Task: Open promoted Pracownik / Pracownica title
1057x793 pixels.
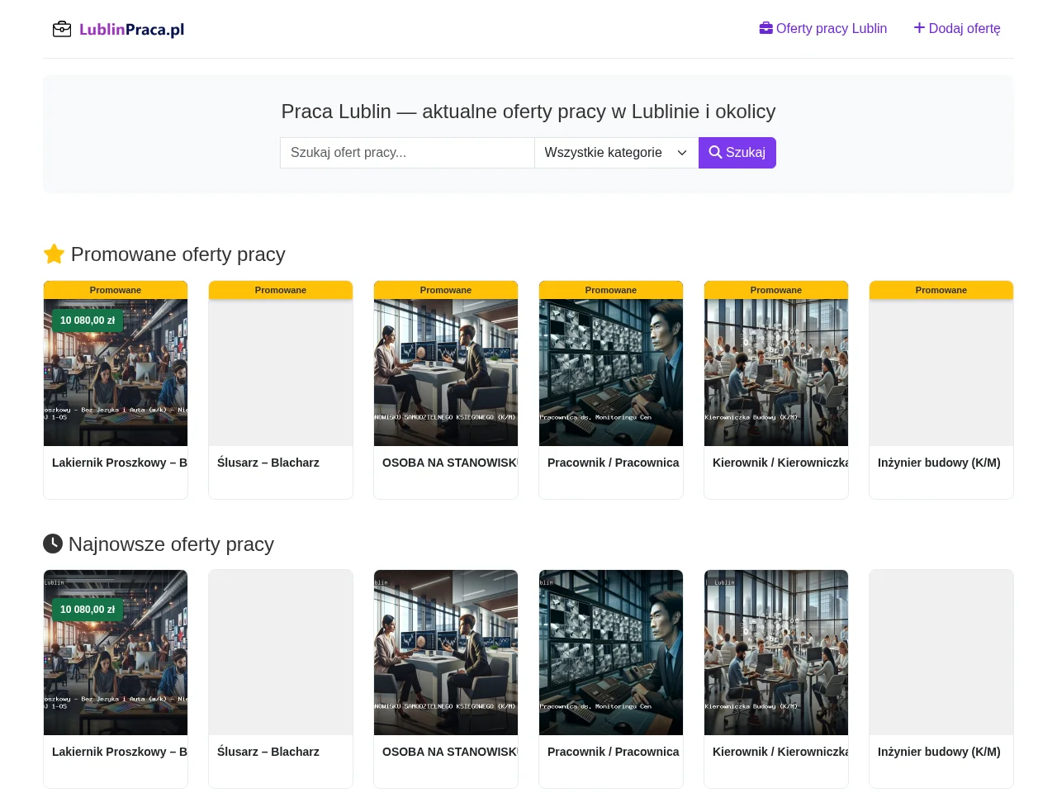Action: coord(614,463)
